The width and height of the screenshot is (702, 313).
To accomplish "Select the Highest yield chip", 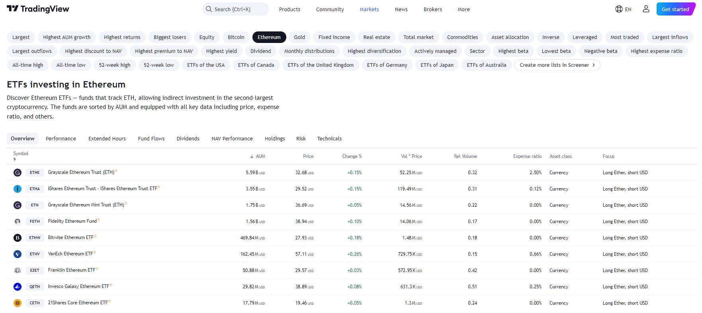I will [221, 51].
